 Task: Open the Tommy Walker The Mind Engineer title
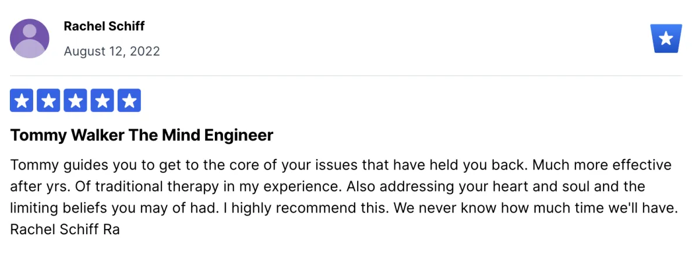(142, 136)
